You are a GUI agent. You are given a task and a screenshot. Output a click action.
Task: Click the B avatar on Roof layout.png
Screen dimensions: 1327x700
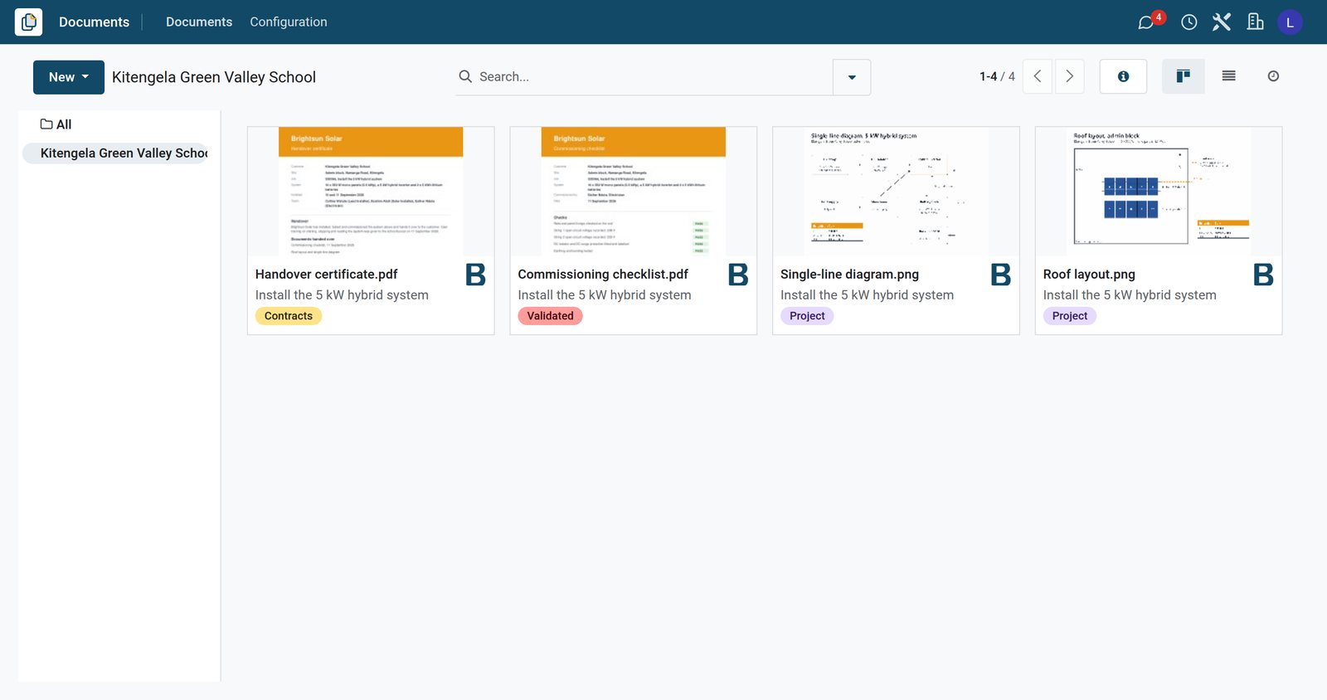click(x=1263, y=275)
